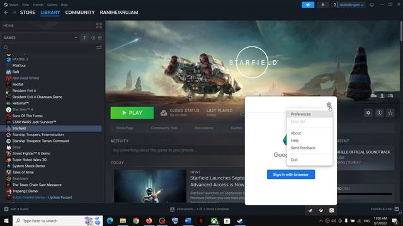
Task: Toggle Big Picture mode monitor icon
Action: coord(372,5)
